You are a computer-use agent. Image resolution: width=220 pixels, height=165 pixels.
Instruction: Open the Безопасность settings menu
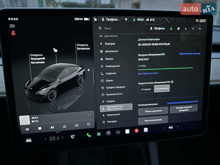pyautogui.click(x=112, y=94)
